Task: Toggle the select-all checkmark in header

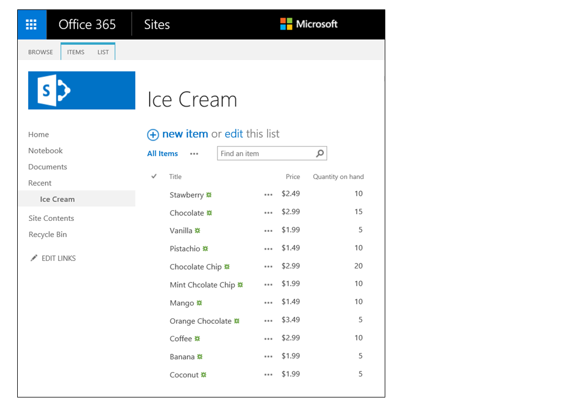Action: click(x=154, y=176)
